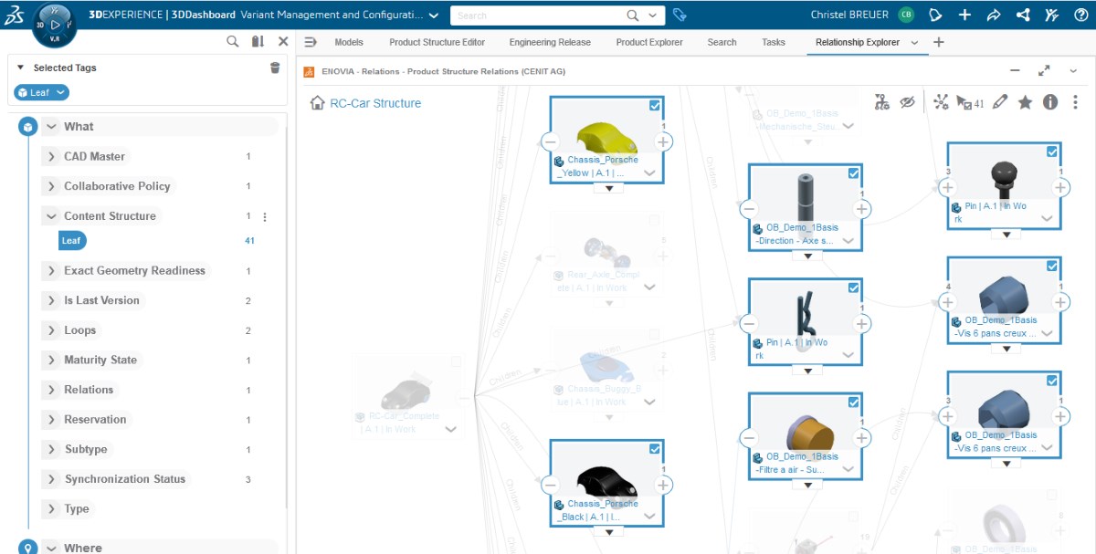This screenshot has height=554, width=1096.
Task: Click the three dots beside Content Structure
Action: tap(265, 217)
